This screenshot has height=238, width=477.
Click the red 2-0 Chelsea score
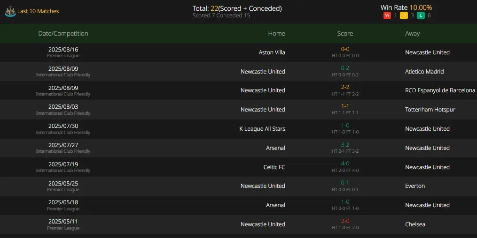(x=345, y=221)
